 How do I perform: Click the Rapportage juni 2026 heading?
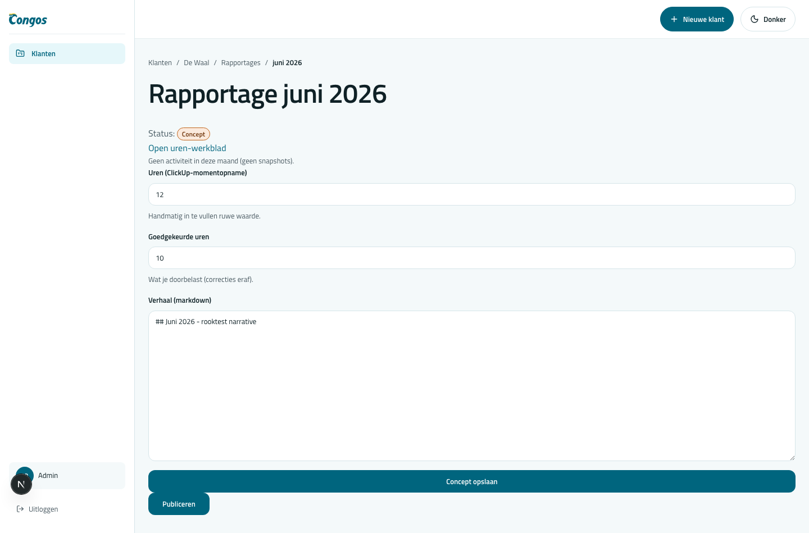(x=267, y=94)
